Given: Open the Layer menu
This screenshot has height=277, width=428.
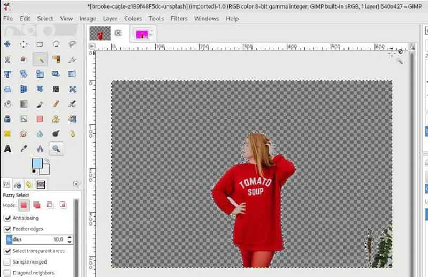Looking at the screenshot, I should 110,18.
